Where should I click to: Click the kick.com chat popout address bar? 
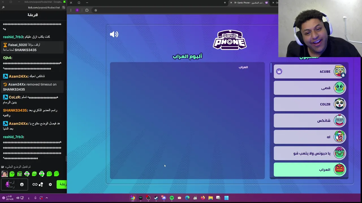tap(44, 7)
